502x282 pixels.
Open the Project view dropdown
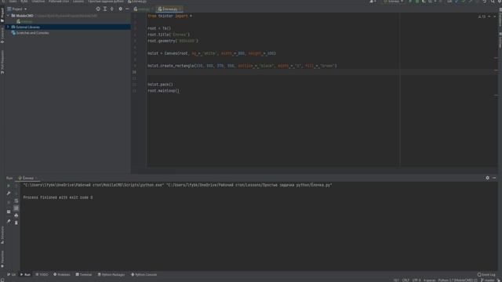(17, 9)
